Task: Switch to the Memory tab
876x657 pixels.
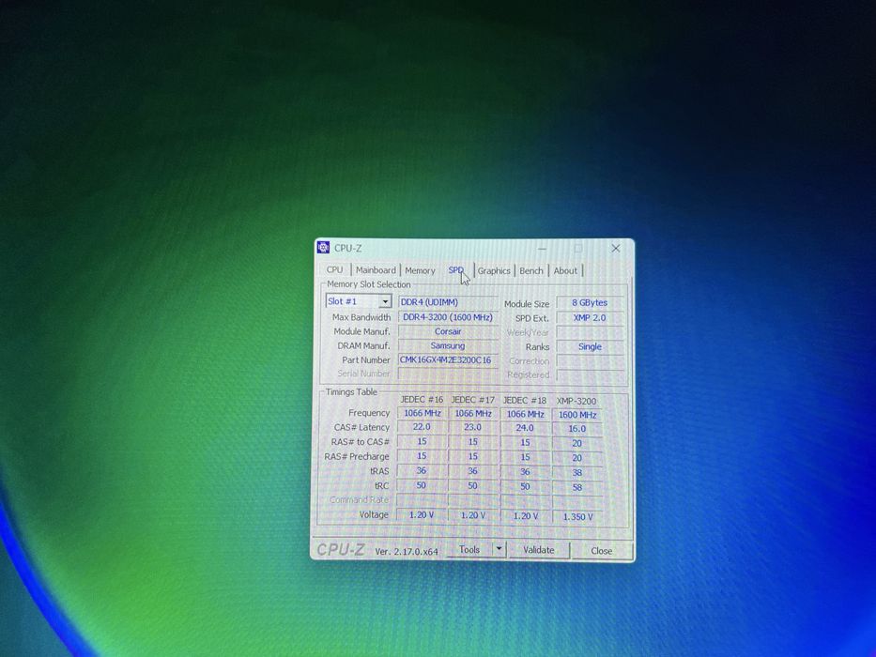Action: tap(420, 270)
